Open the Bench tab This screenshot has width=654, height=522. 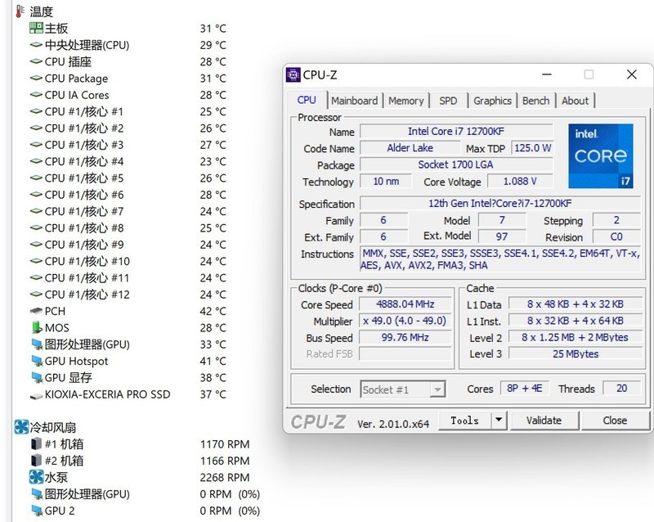tap(535, 101)
